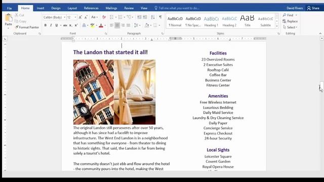Apply bullet list formatting
The height and width of the screenshot is (182, 324).
tap(111, 17)
